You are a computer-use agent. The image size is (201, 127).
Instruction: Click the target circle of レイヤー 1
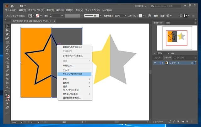[x=192, y=63]
